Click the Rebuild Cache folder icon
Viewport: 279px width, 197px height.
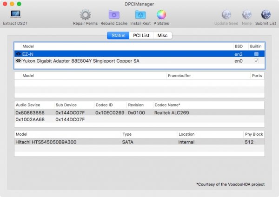click(x=114, y=14)
